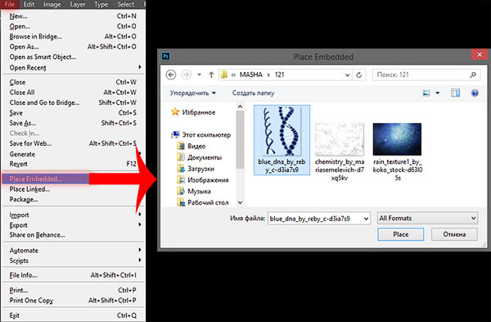491x322 pixels.
Task: Go up one folder level with the up arrow
Action: pos(211,75)
